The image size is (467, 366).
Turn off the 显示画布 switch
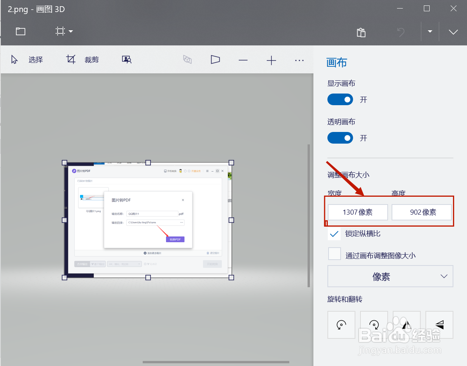point(340,99)
